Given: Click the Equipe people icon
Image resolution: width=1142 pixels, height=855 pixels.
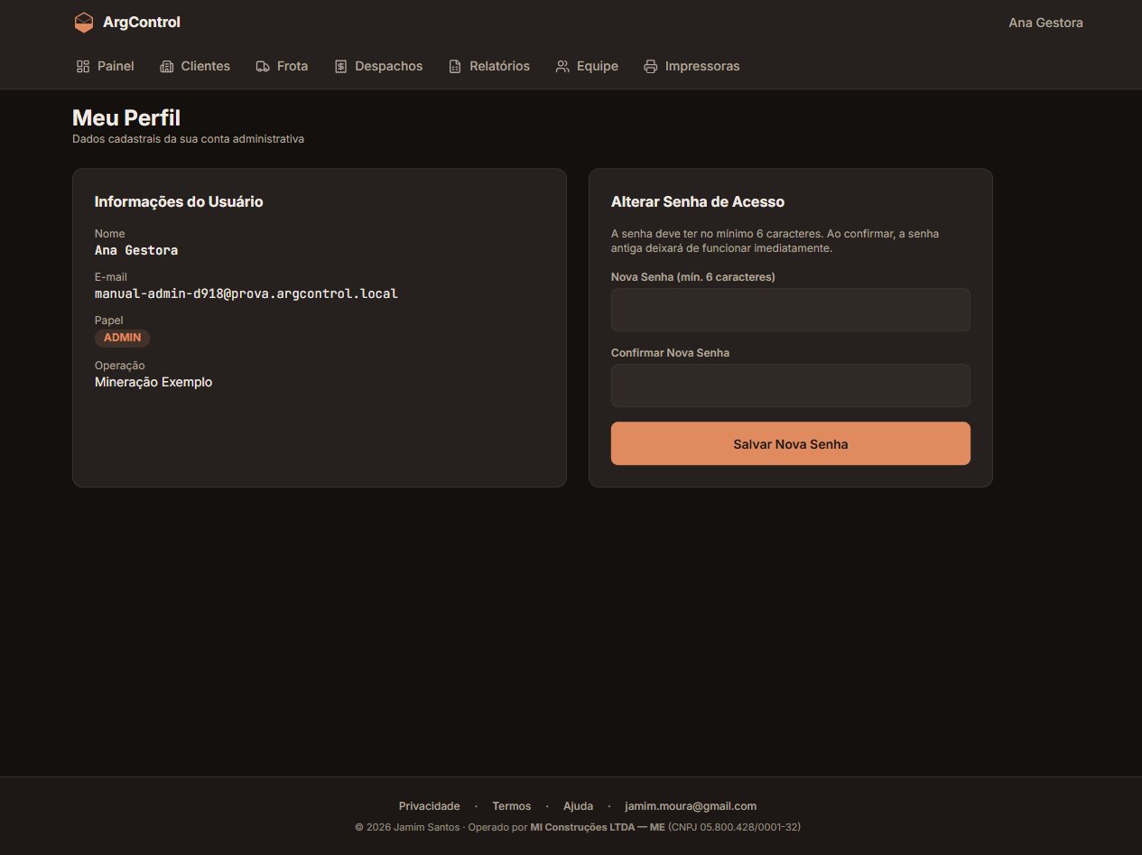Looking at the screenshot, I should click(x=562, y=67).
